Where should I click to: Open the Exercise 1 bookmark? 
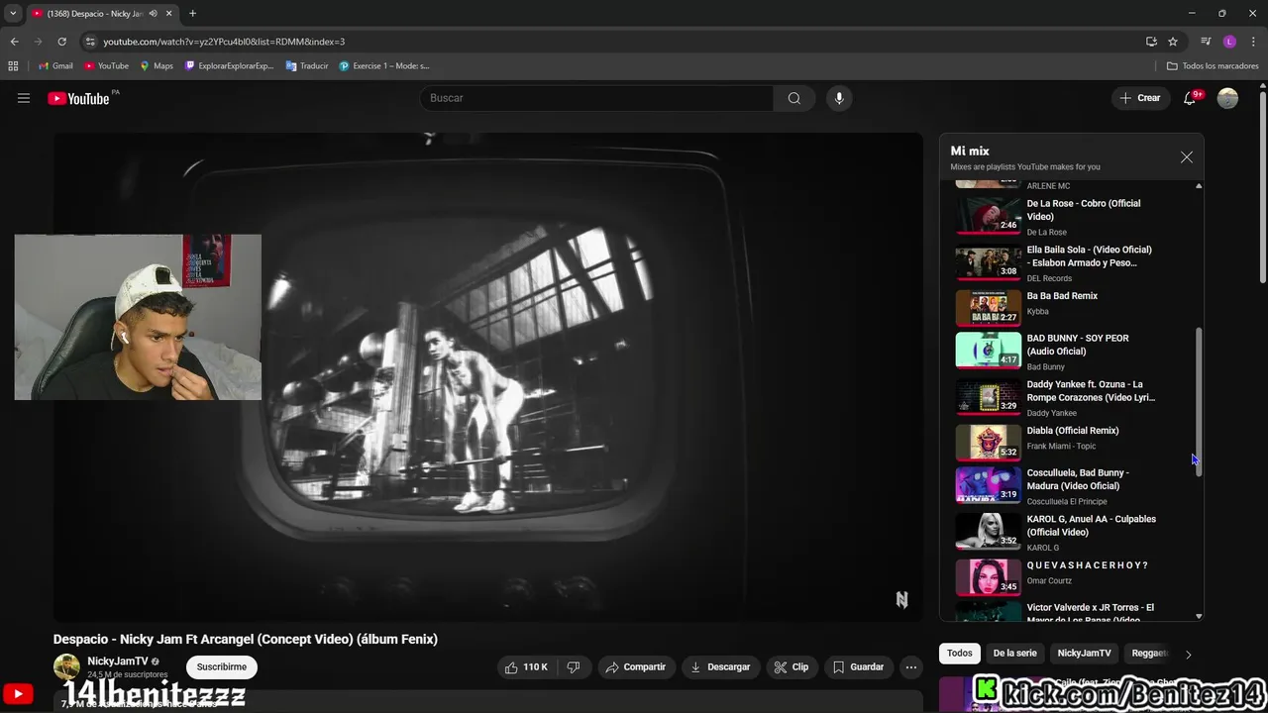(384, 66)
